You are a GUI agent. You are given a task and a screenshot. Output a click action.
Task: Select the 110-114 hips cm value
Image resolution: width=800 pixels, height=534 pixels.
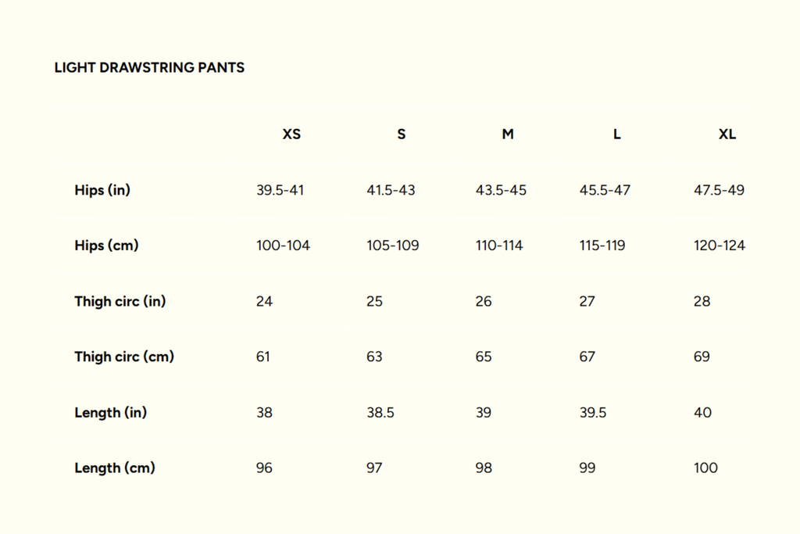(499, 245)
